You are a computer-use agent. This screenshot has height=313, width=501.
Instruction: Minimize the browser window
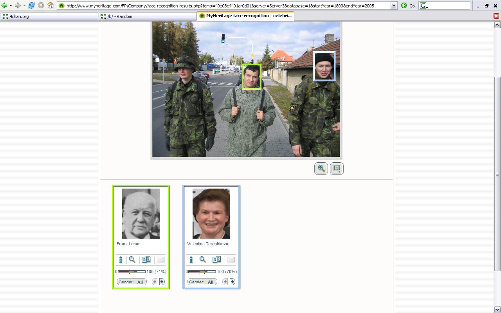pyautogui.click(x=478, y=6)
